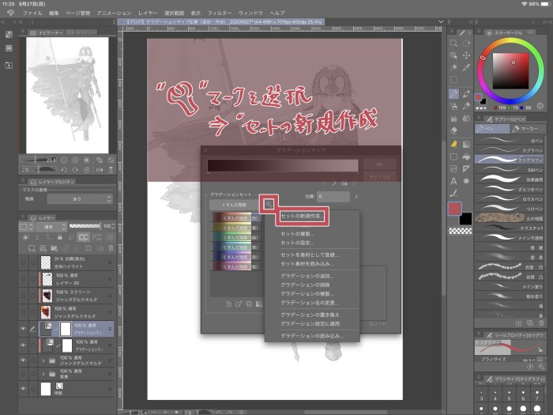
Task: Open the フィルター menu
Action: pyautogui.click(x=220, y=13)
